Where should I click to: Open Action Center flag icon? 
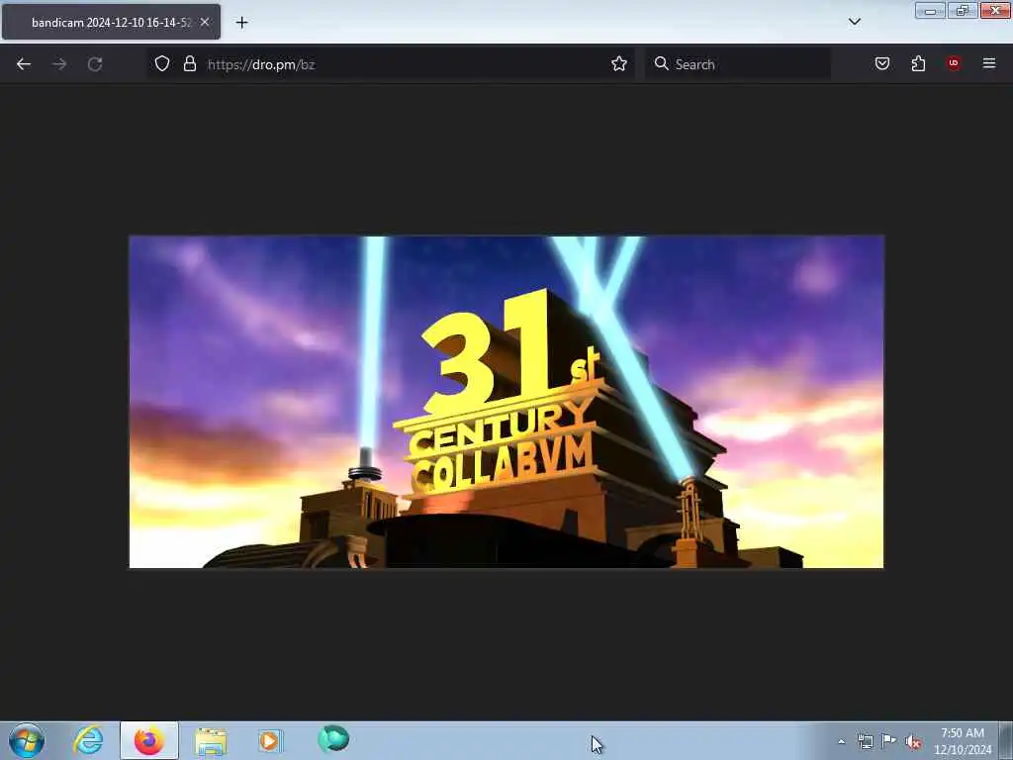(889, 741)
